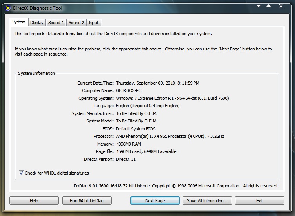Click the 4096MB RAM memory value
The height and width of the screenshot is (216, 295).
pyautogui.click(x=128, y=144)
